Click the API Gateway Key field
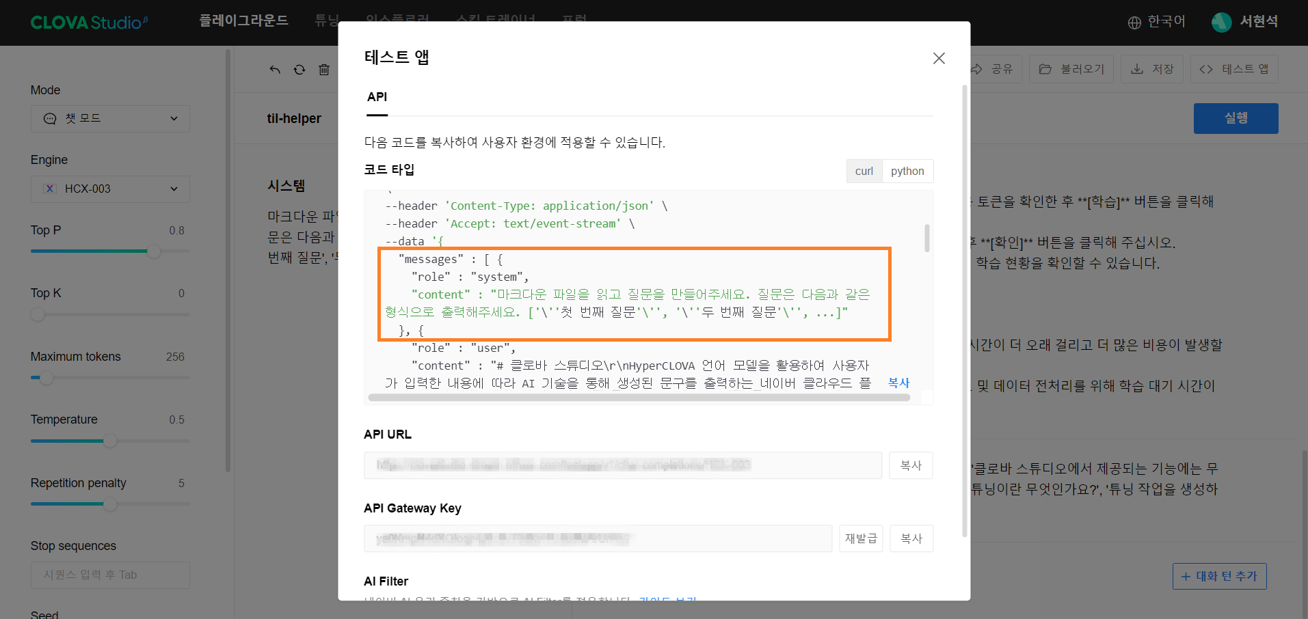1308x619 pixels. click(598, 538)
